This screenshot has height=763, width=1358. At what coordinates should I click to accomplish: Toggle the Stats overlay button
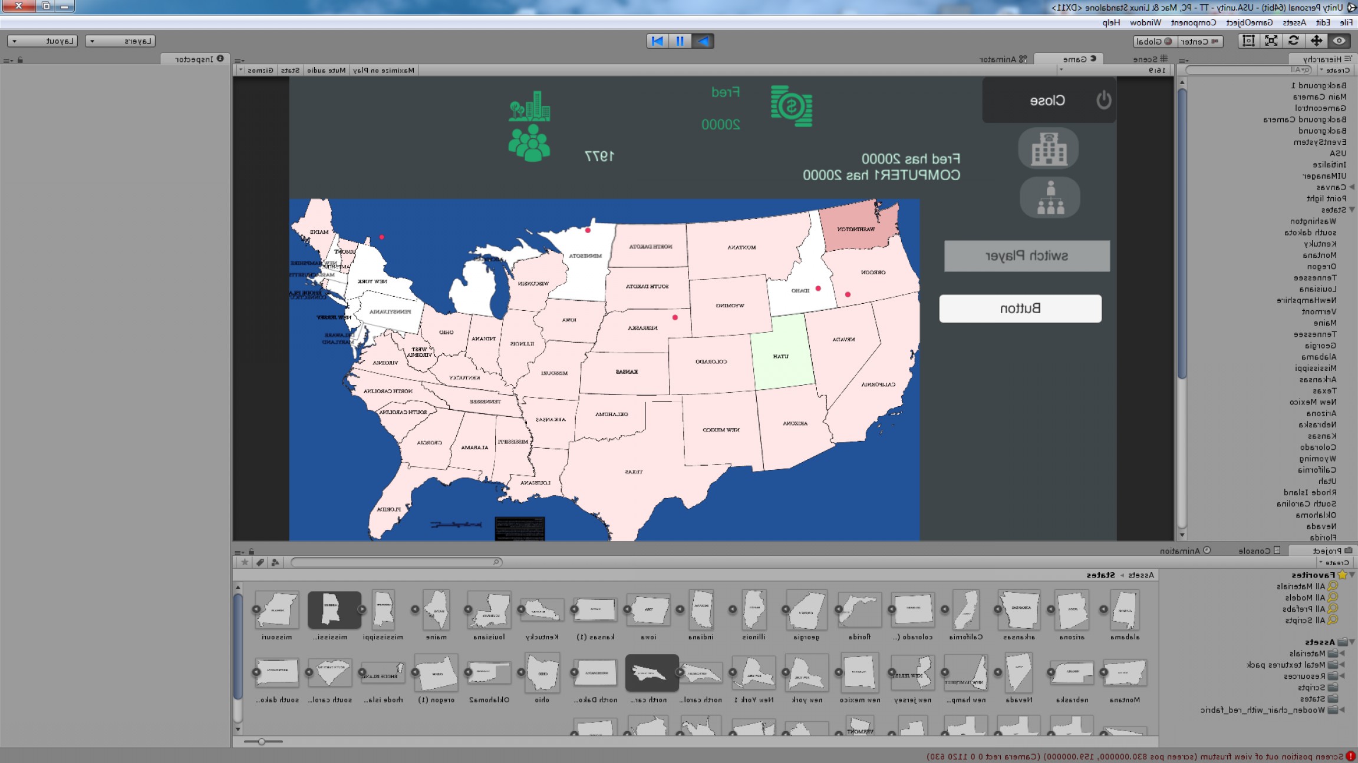290,70
